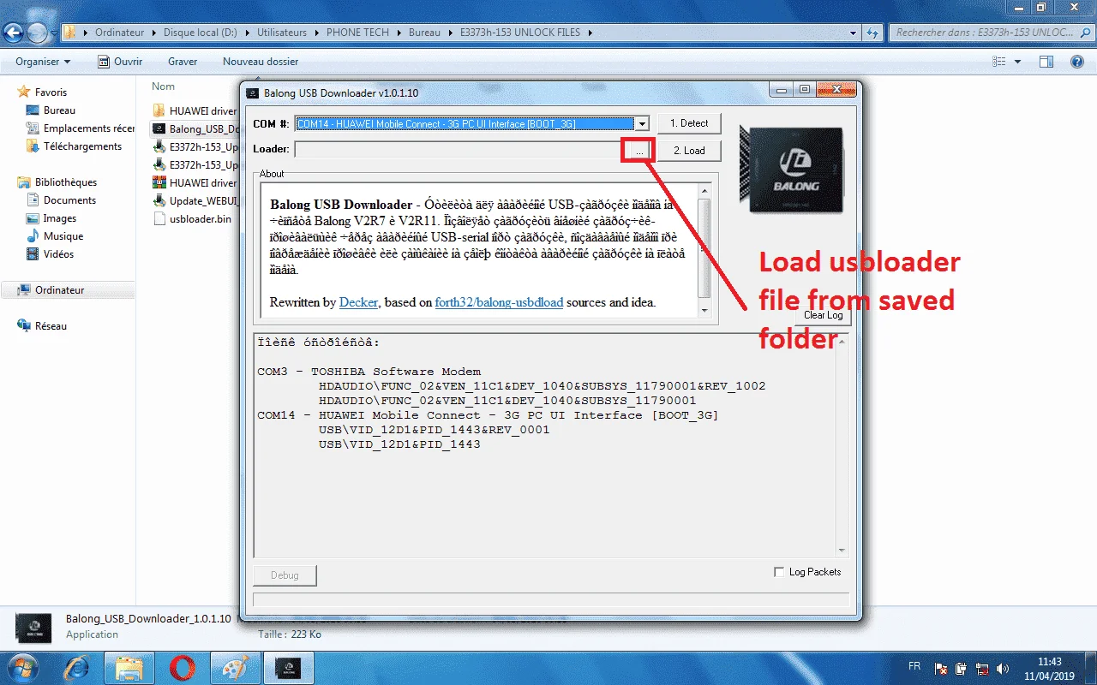The image size is (1097, 685).
Task: Click Nouveau dossier in Explorer toolbar
Action: pos(261,62)
